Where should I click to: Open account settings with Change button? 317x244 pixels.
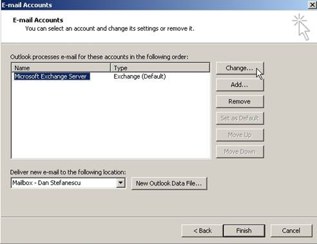tap(240, 68)
